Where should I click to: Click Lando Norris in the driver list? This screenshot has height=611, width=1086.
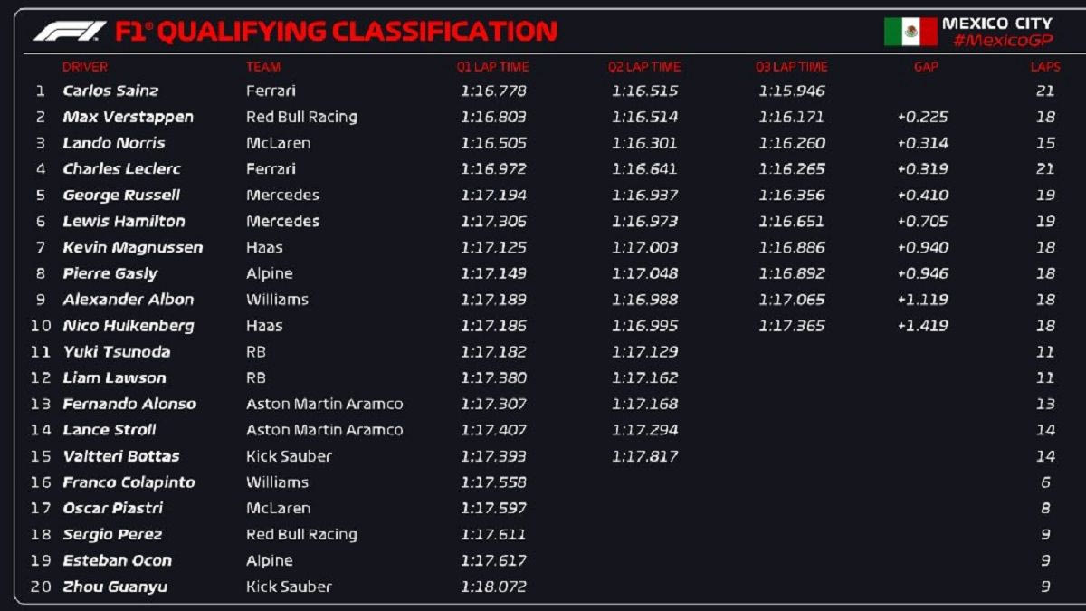(x=114, y=143)
